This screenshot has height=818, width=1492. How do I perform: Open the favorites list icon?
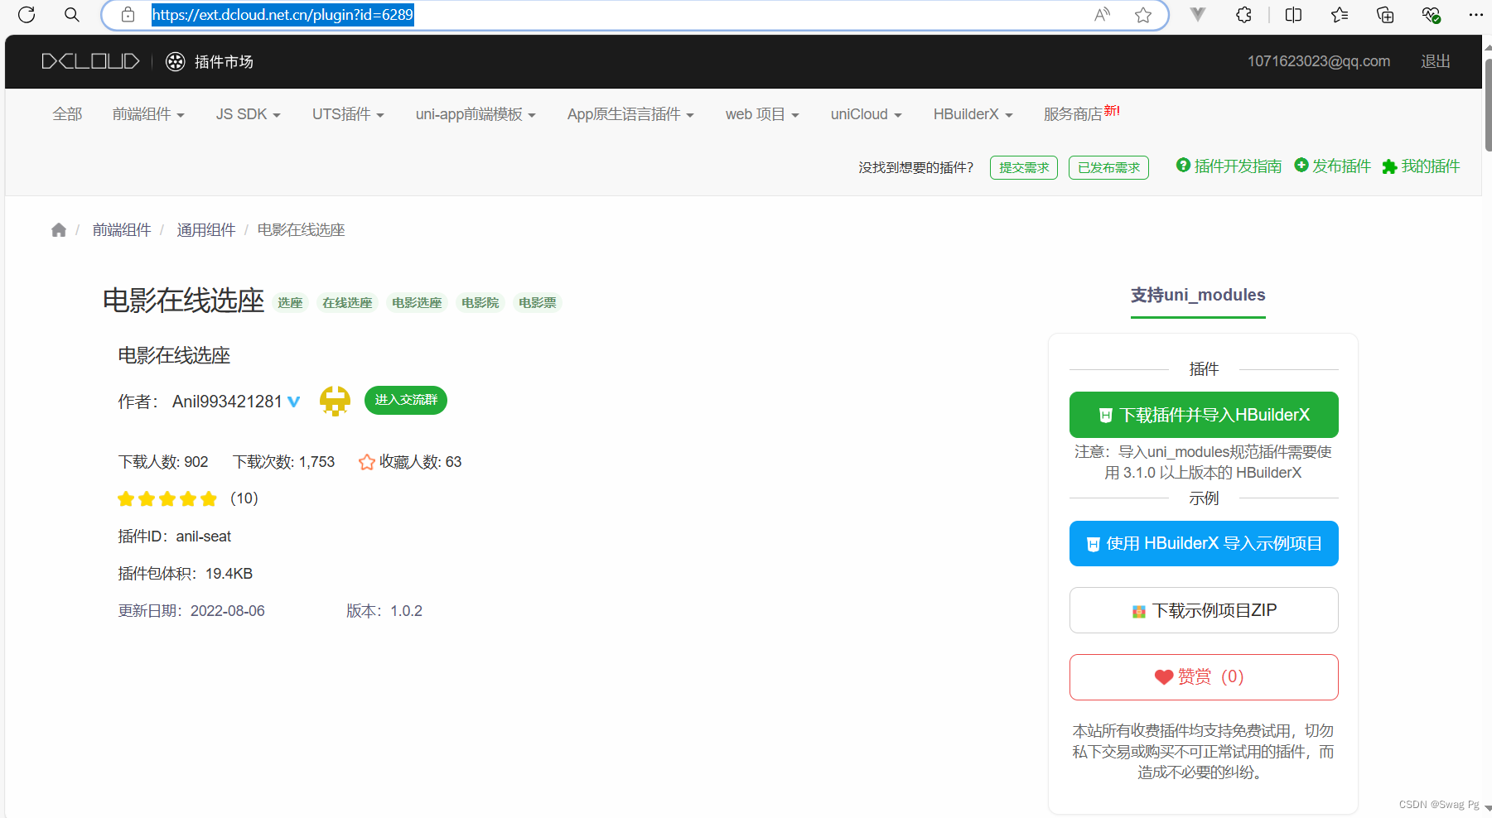[1340, 15]
